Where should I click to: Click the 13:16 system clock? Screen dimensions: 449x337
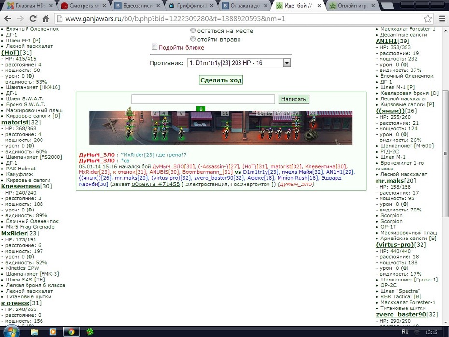(x=431, y=332)
